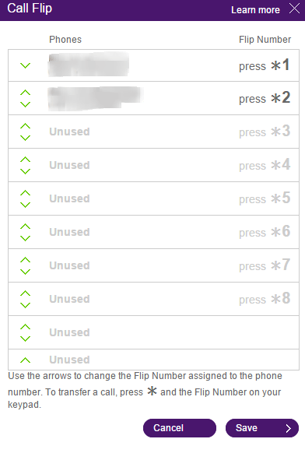Move the *2 phone up one slot
This screenshot has width=305, height=453.
pyautogui.click(x=26, y=93)
